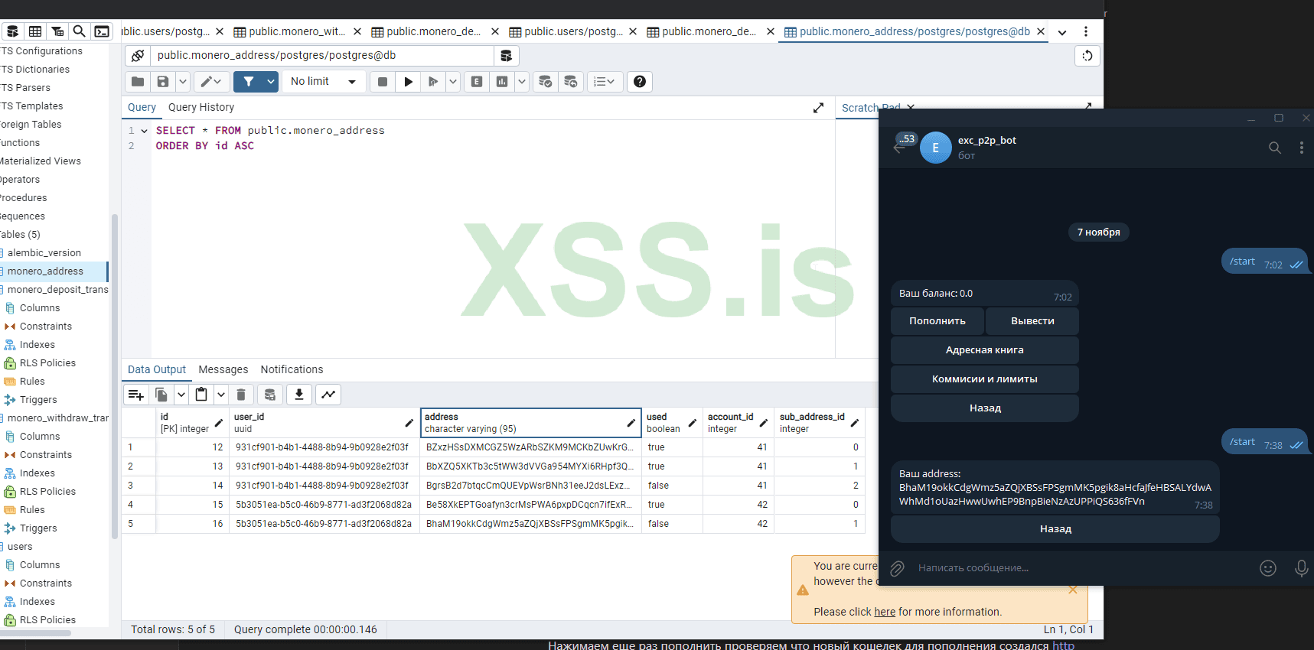The image size is (1314, 650).
Task: Click the pencil icon on address column header
Action: (x=631, y=423)
